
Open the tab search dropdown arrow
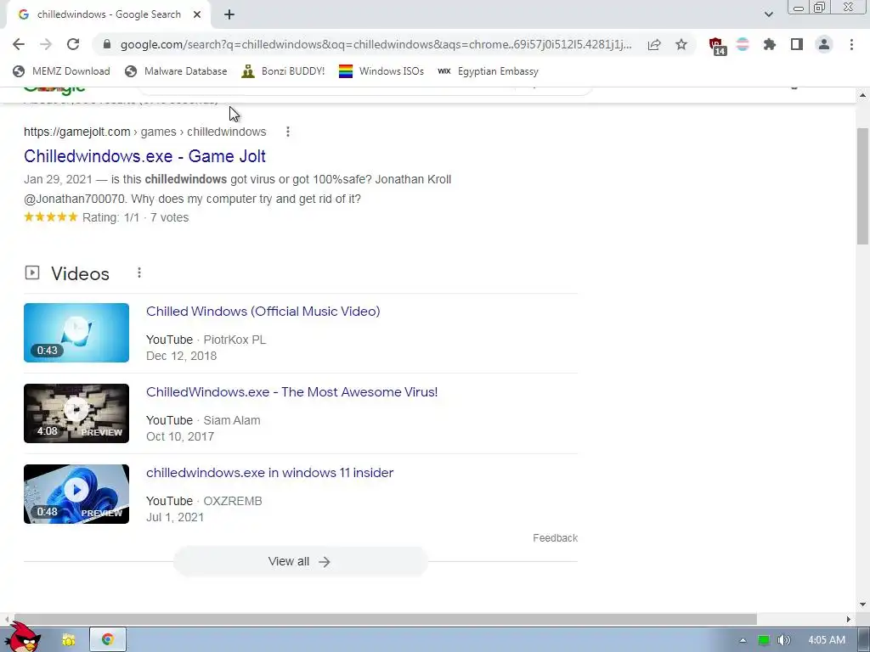768,14
